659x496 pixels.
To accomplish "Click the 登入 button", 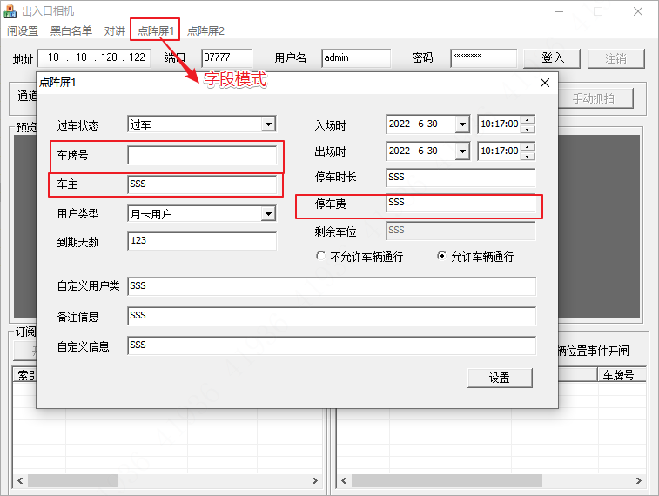I will (x=553, y=58).
